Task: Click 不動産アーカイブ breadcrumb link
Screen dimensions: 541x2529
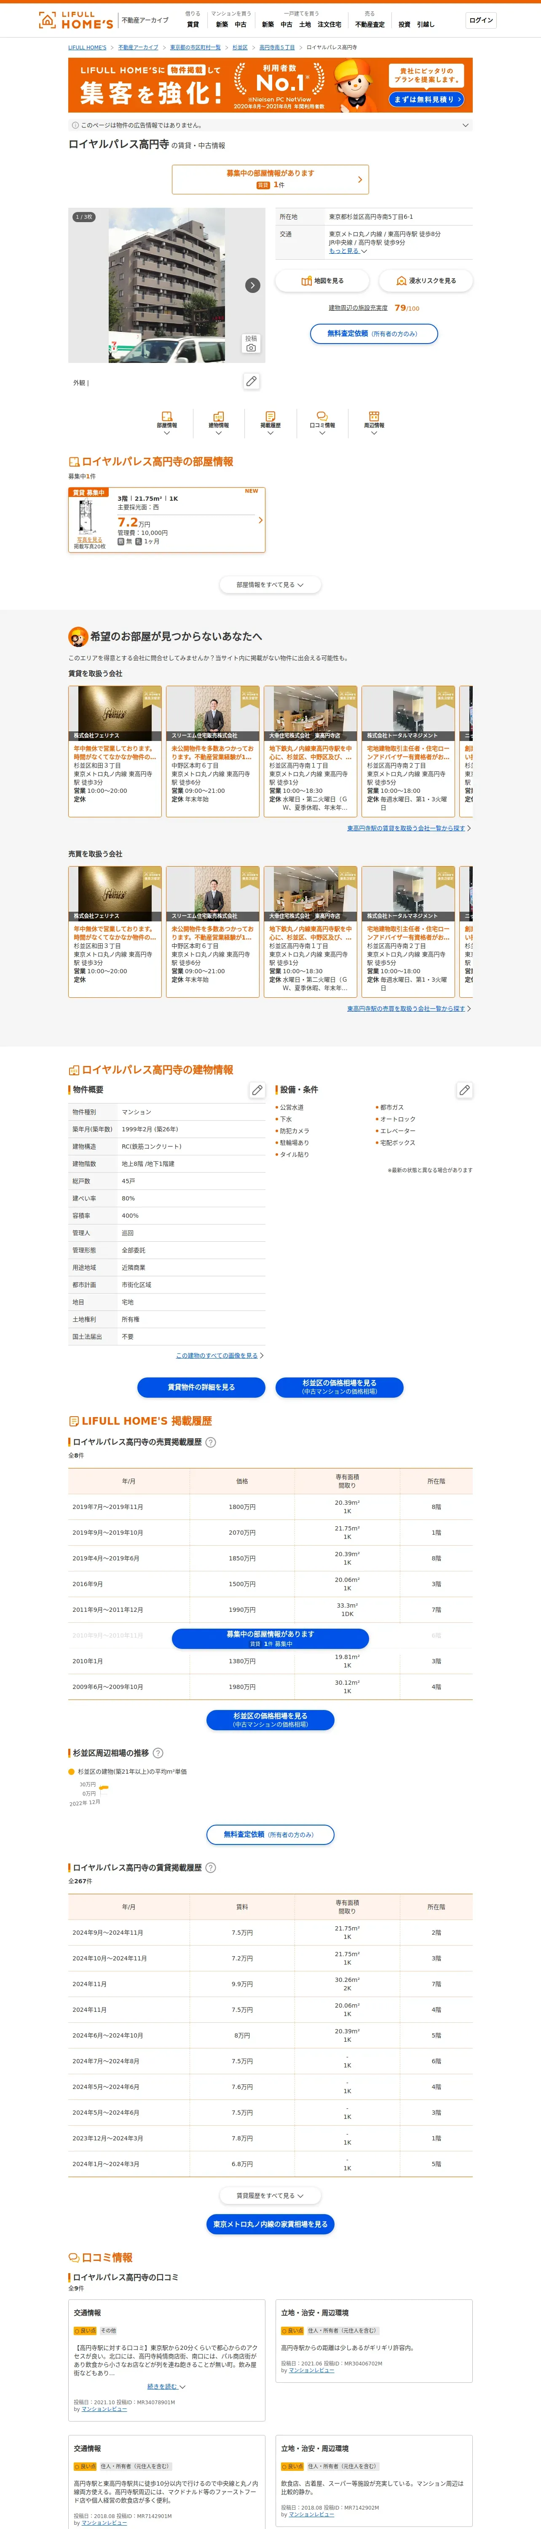Action: pos(139,47)
